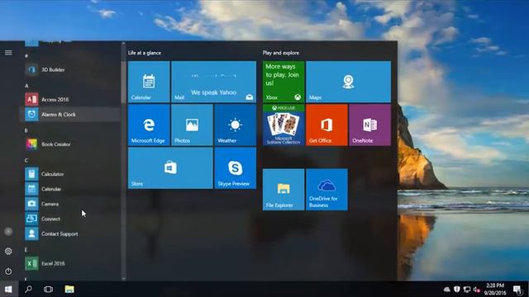Viewport: 529px width, 297px height.
Task: Click the 'C' letter group header
Action: (26, 160)
